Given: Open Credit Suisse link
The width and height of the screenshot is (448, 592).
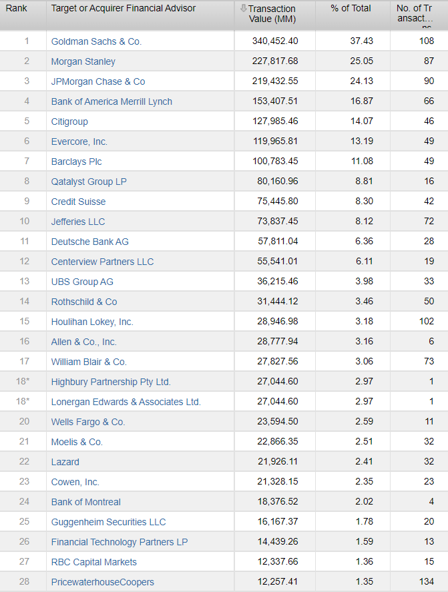Looking at the screenshot, I should 78,202.
